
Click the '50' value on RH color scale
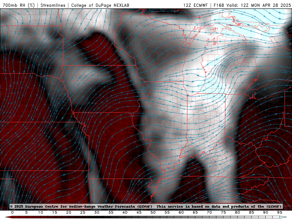click(153, 212)
